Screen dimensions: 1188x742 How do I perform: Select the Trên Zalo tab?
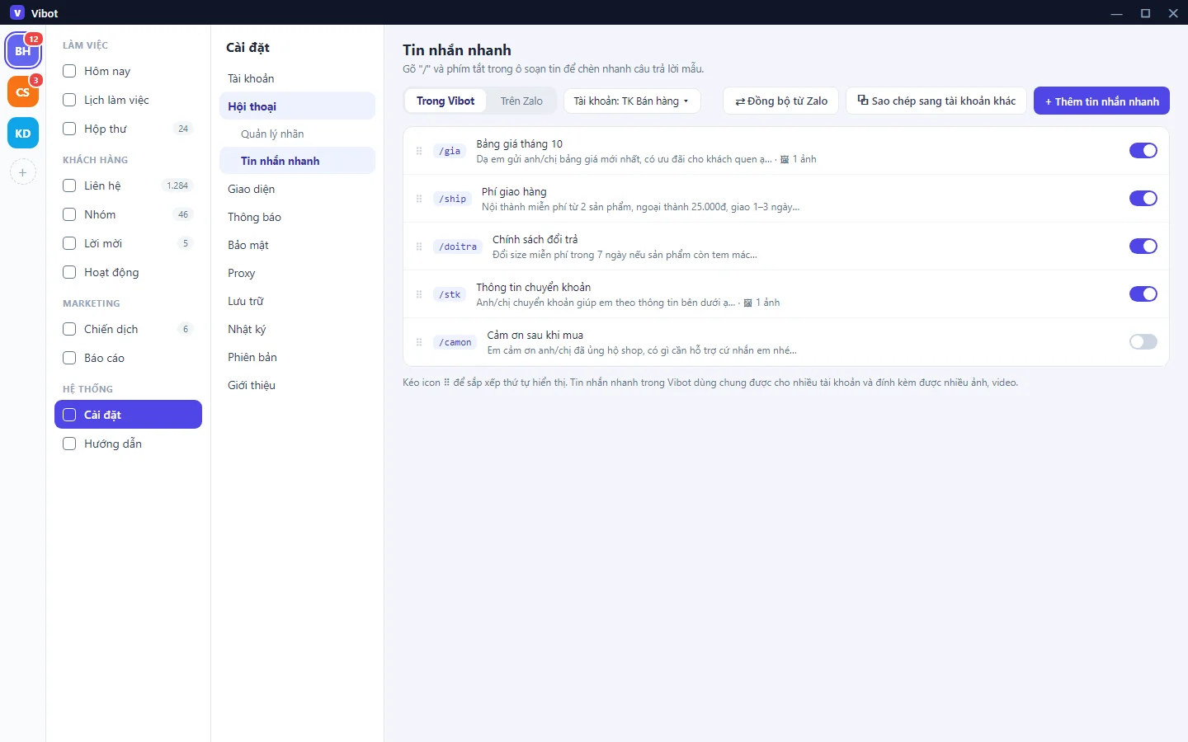(521, 101)
